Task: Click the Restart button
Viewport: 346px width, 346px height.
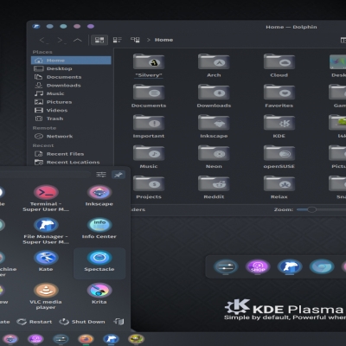Action: [35, 322]
